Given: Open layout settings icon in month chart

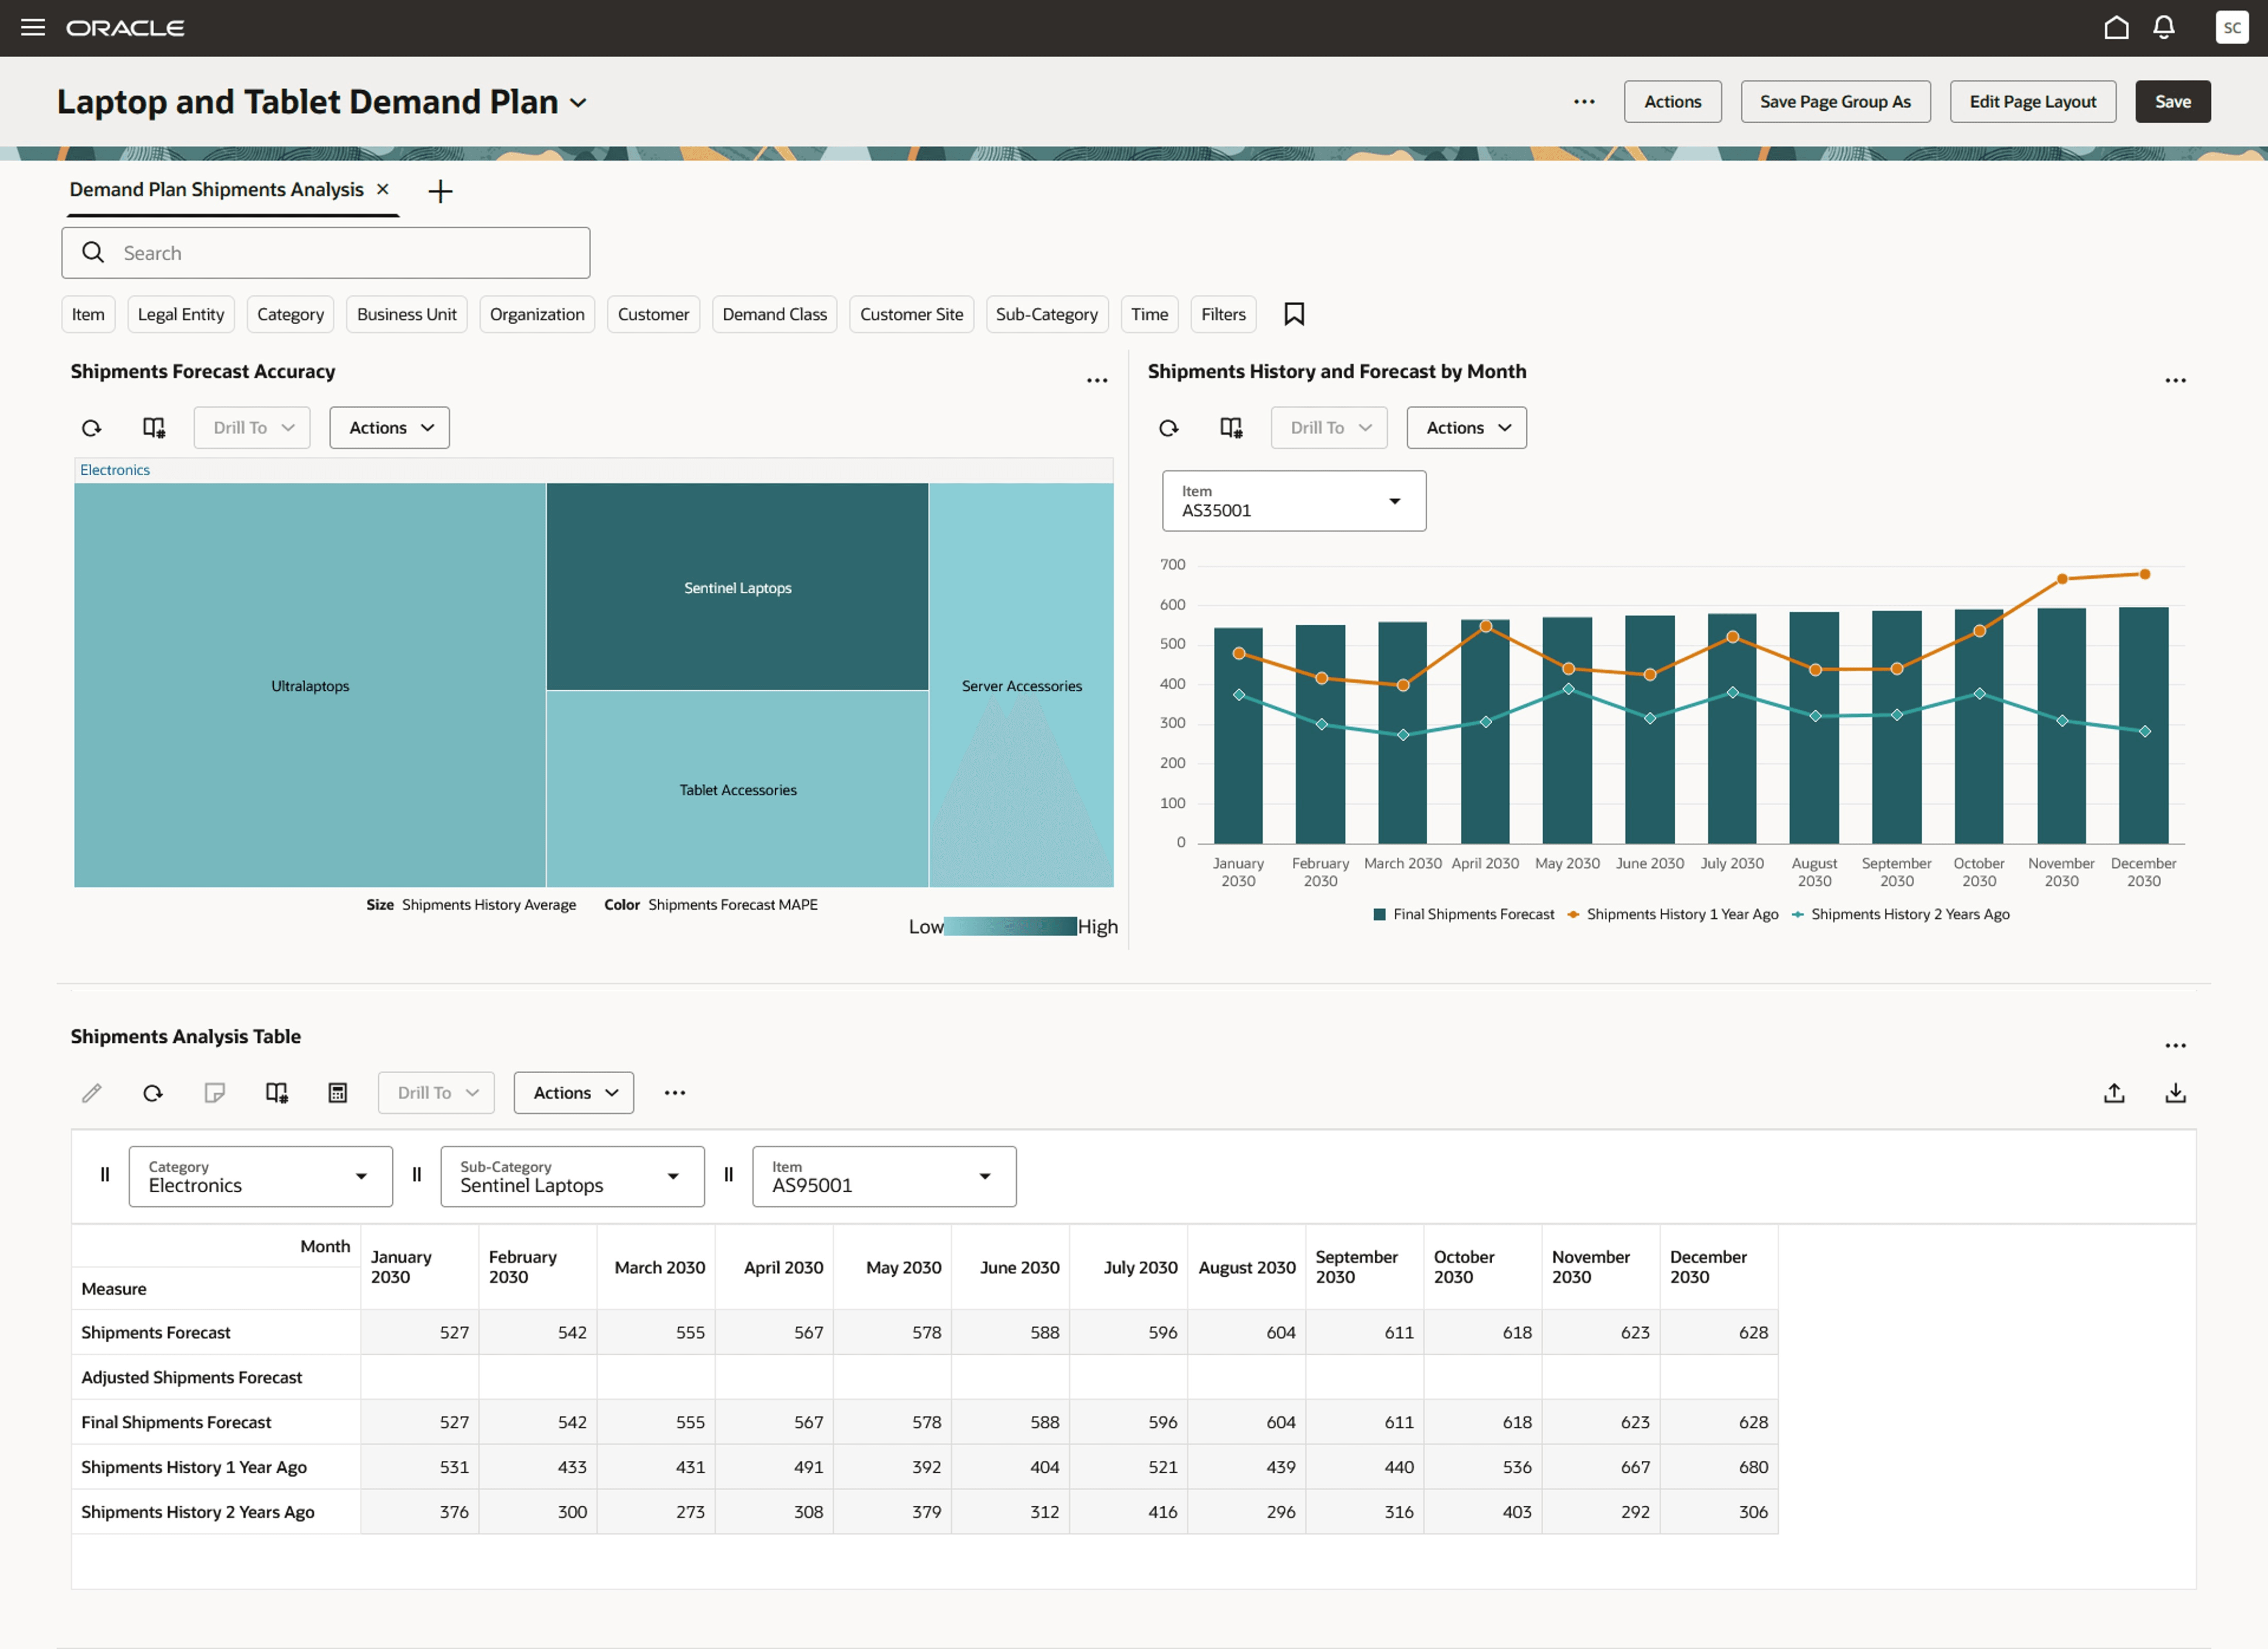Looking at the screenshot, I should tap(1231, 428).
